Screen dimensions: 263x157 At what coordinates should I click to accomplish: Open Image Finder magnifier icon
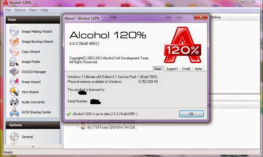click(x=14, y=61)
